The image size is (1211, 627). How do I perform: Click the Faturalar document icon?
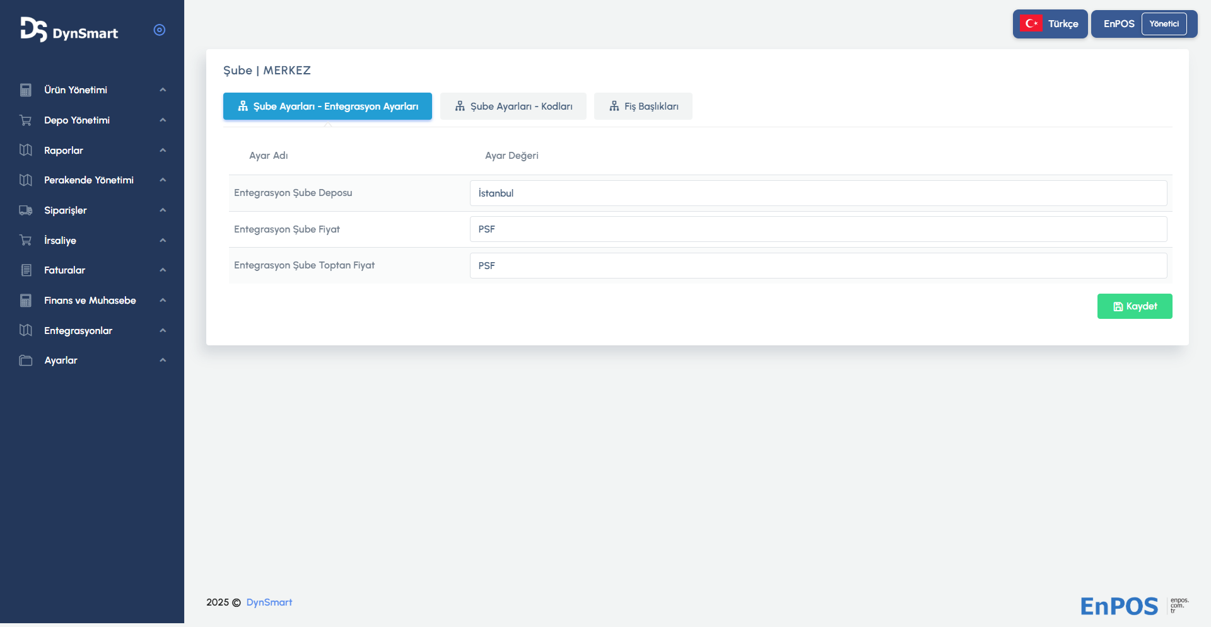tap(26, 270)
